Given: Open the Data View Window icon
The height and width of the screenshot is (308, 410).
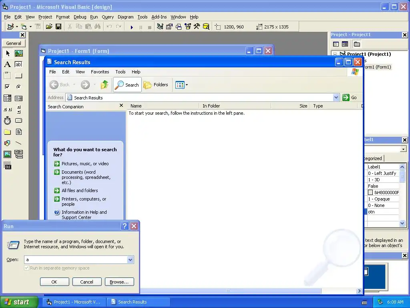Looking at the screenshot, I should point(206,27).
